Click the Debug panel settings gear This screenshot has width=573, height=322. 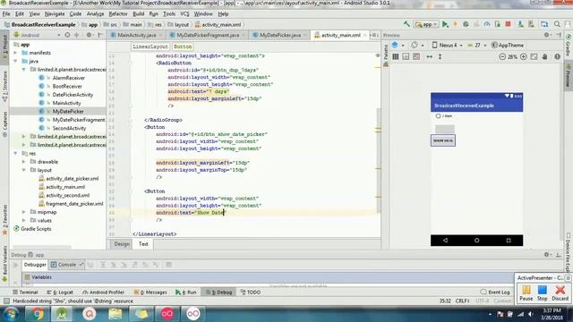click(547, 254)
